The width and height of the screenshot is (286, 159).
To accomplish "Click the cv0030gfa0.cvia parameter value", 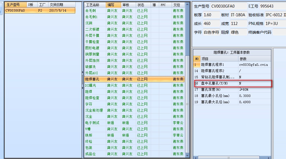I will tap(253, 65).
